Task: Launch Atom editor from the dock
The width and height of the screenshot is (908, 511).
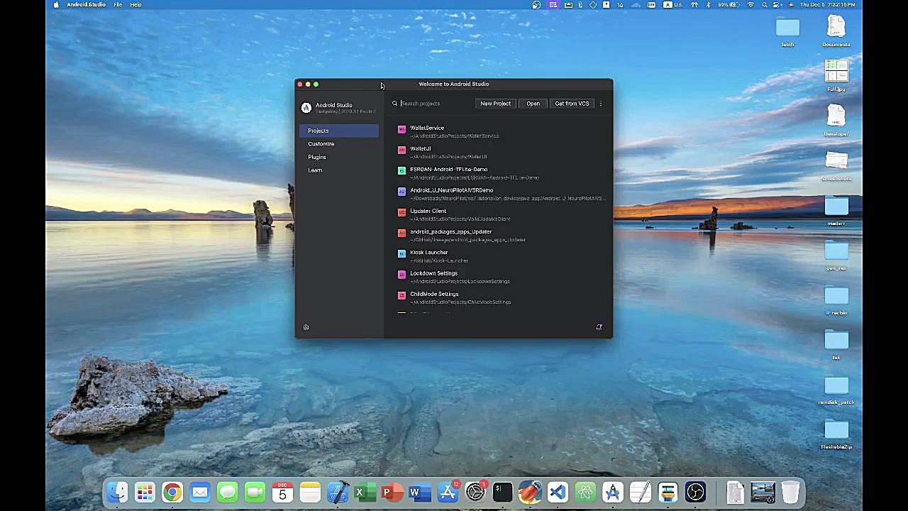Action: 585,492
